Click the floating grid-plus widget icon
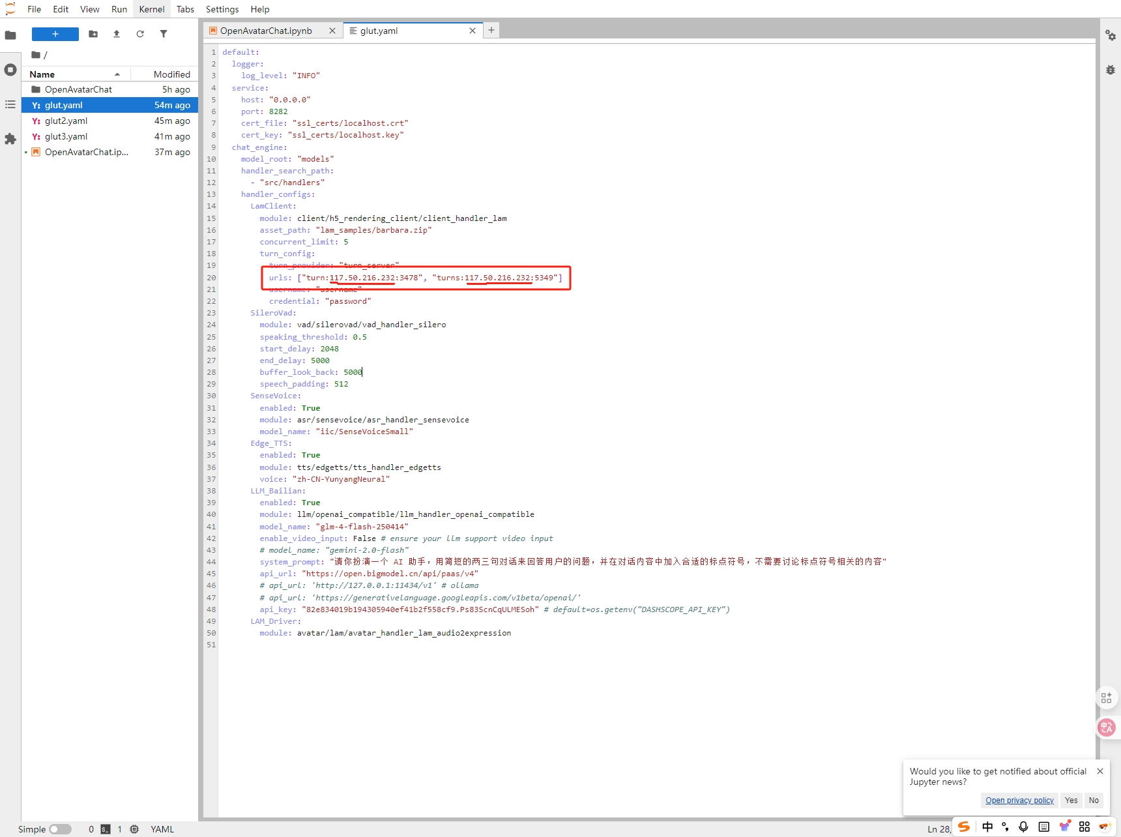This screenshot has width=1121, height=837. click(x=1107, y=697)
